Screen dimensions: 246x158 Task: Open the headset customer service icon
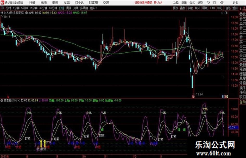pyautogui.click(x=208, y=3)
